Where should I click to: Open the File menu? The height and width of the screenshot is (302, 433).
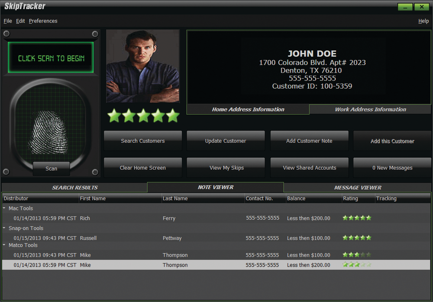point(8,21)
